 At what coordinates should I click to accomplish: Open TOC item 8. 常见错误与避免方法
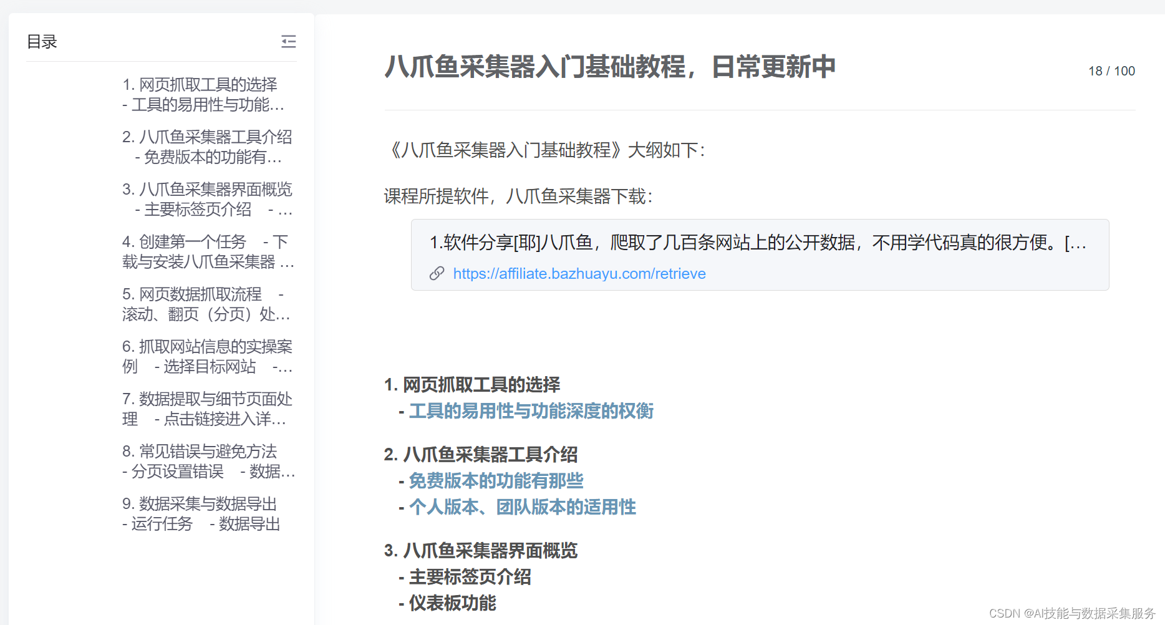[209, 461]
